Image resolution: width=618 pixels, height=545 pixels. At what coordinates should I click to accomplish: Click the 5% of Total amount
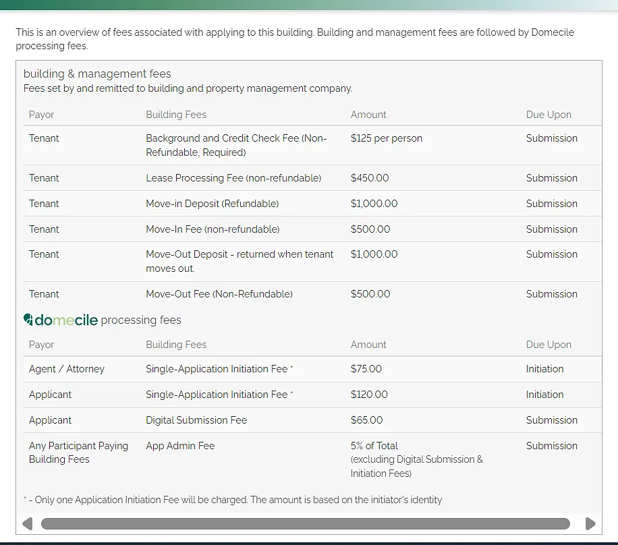coord(374,446)
